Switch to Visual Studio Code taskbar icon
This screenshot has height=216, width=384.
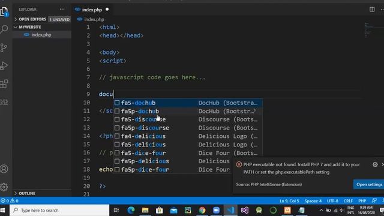coord(230,210)
